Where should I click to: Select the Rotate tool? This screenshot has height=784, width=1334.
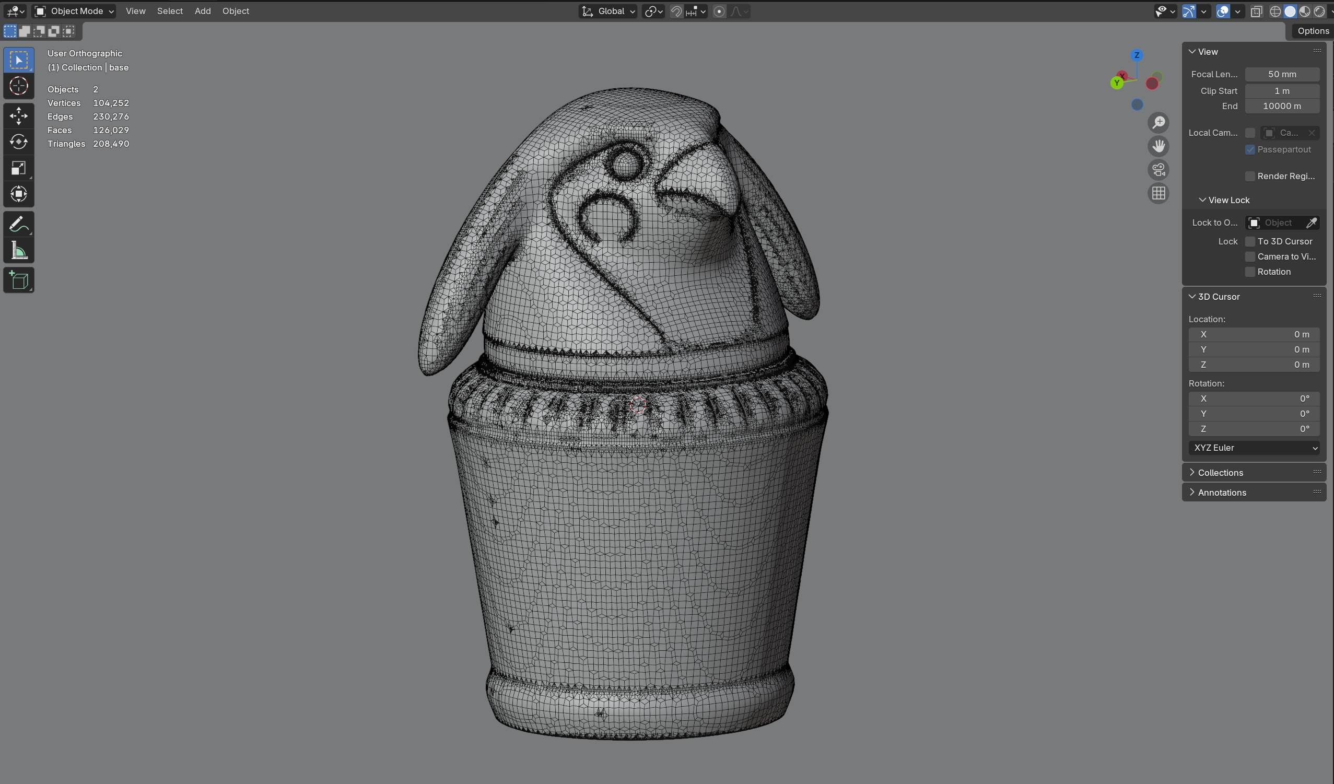[18, 142]
